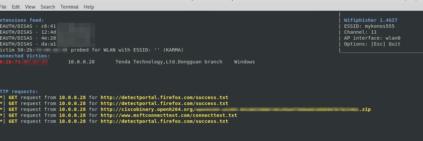Click the ESSID mykonos555 line

(x=369, y=26)
